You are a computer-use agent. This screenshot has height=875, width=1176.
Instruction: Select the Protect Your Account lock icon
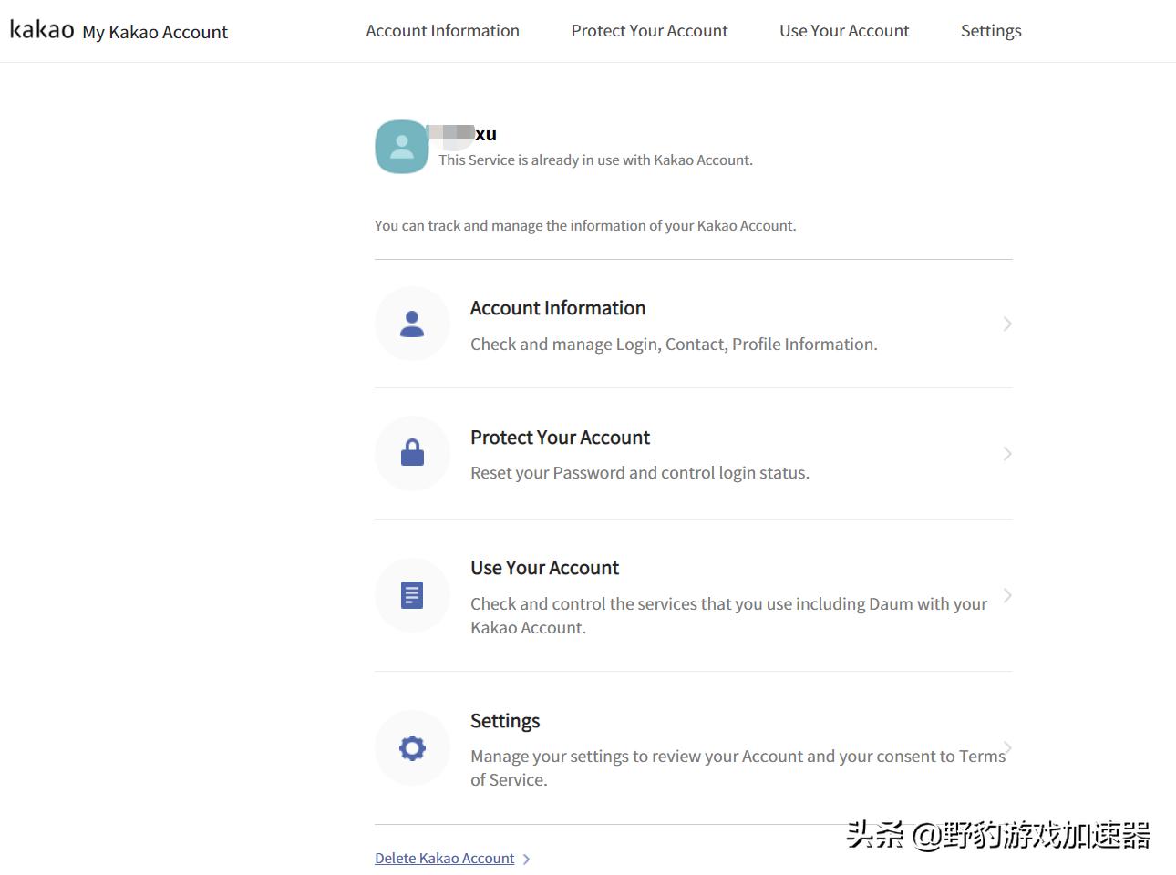click(x=412, y=453)
